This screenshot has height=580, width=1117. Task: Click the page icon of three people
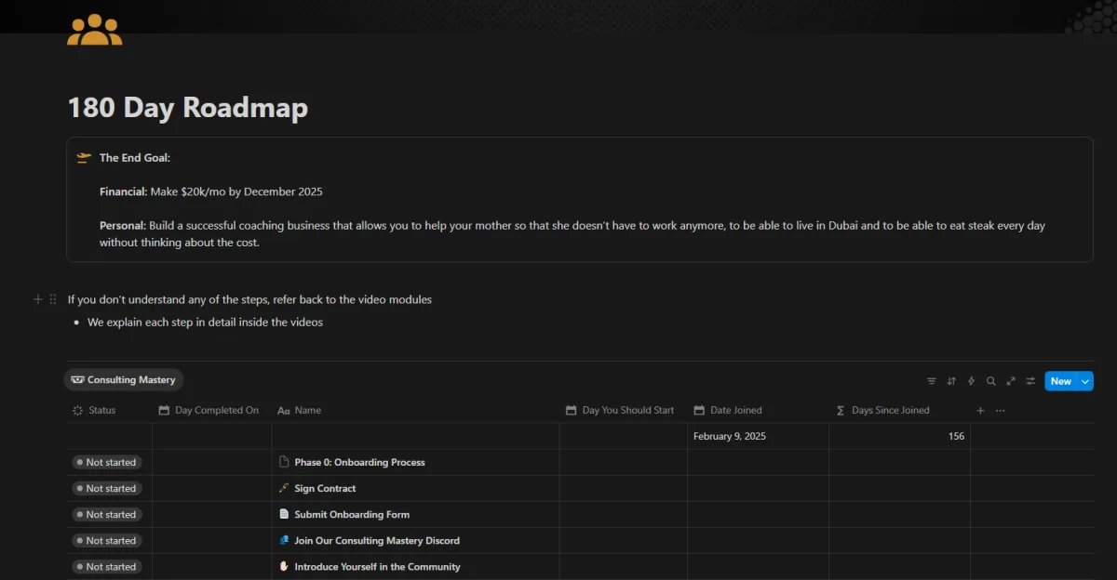95,29
